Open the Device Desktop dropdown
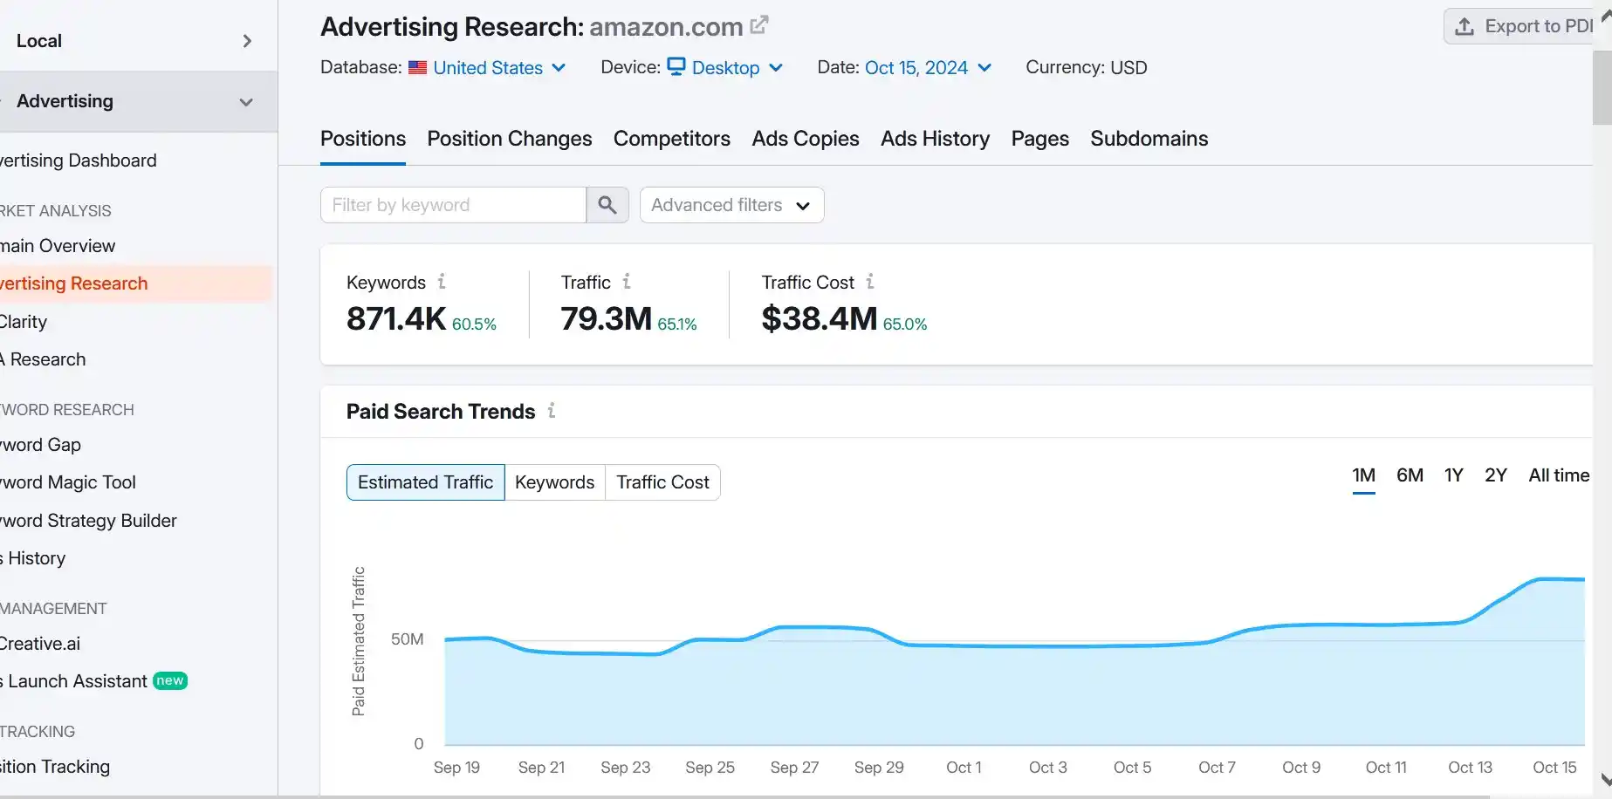Screen dimensions: 1612x799 click(725, 67)
